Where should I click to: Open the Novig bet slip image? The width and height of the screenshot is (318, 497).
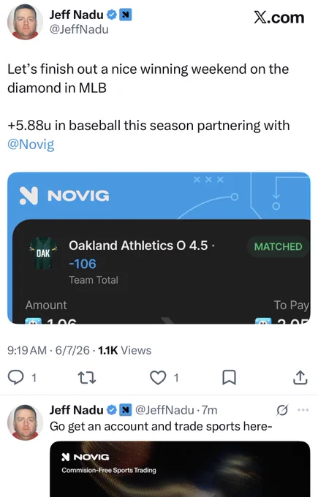click(159, 248)
